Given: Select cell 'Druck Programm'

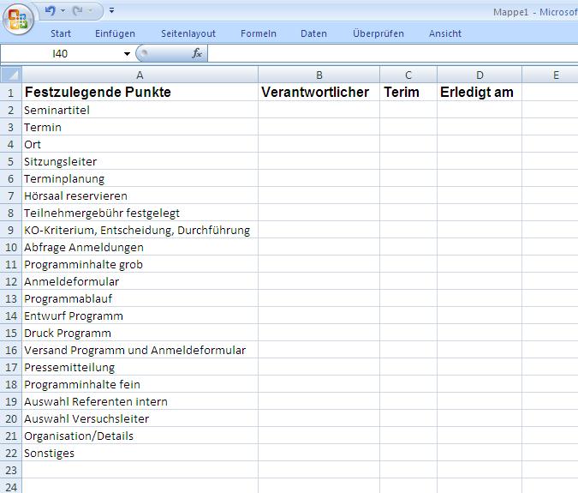Looking at the screenshot, I should 140,333.
